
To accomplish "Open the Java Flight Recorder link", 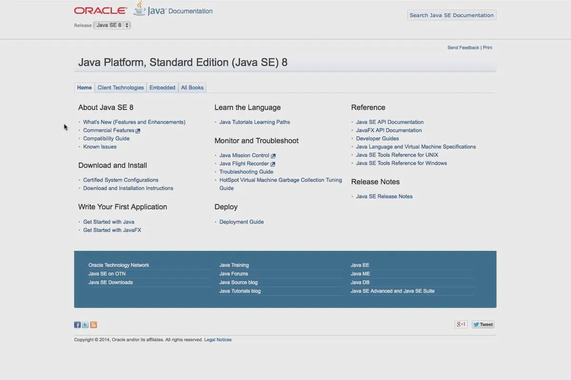I will tap(244, 163).
